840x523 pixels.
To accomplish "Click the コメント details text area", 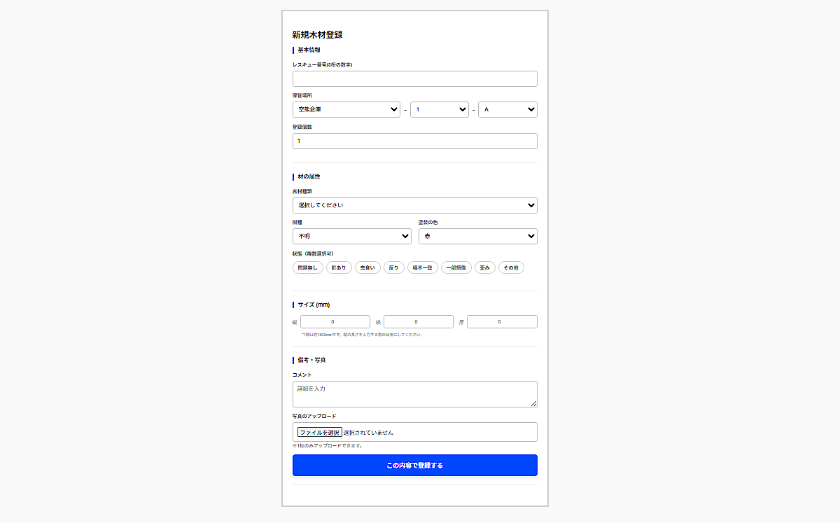I will point(414,393).
